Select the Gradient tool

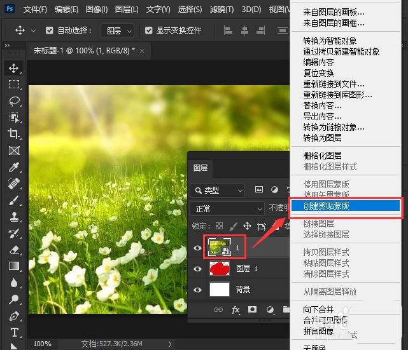click(x=14, y=266)
